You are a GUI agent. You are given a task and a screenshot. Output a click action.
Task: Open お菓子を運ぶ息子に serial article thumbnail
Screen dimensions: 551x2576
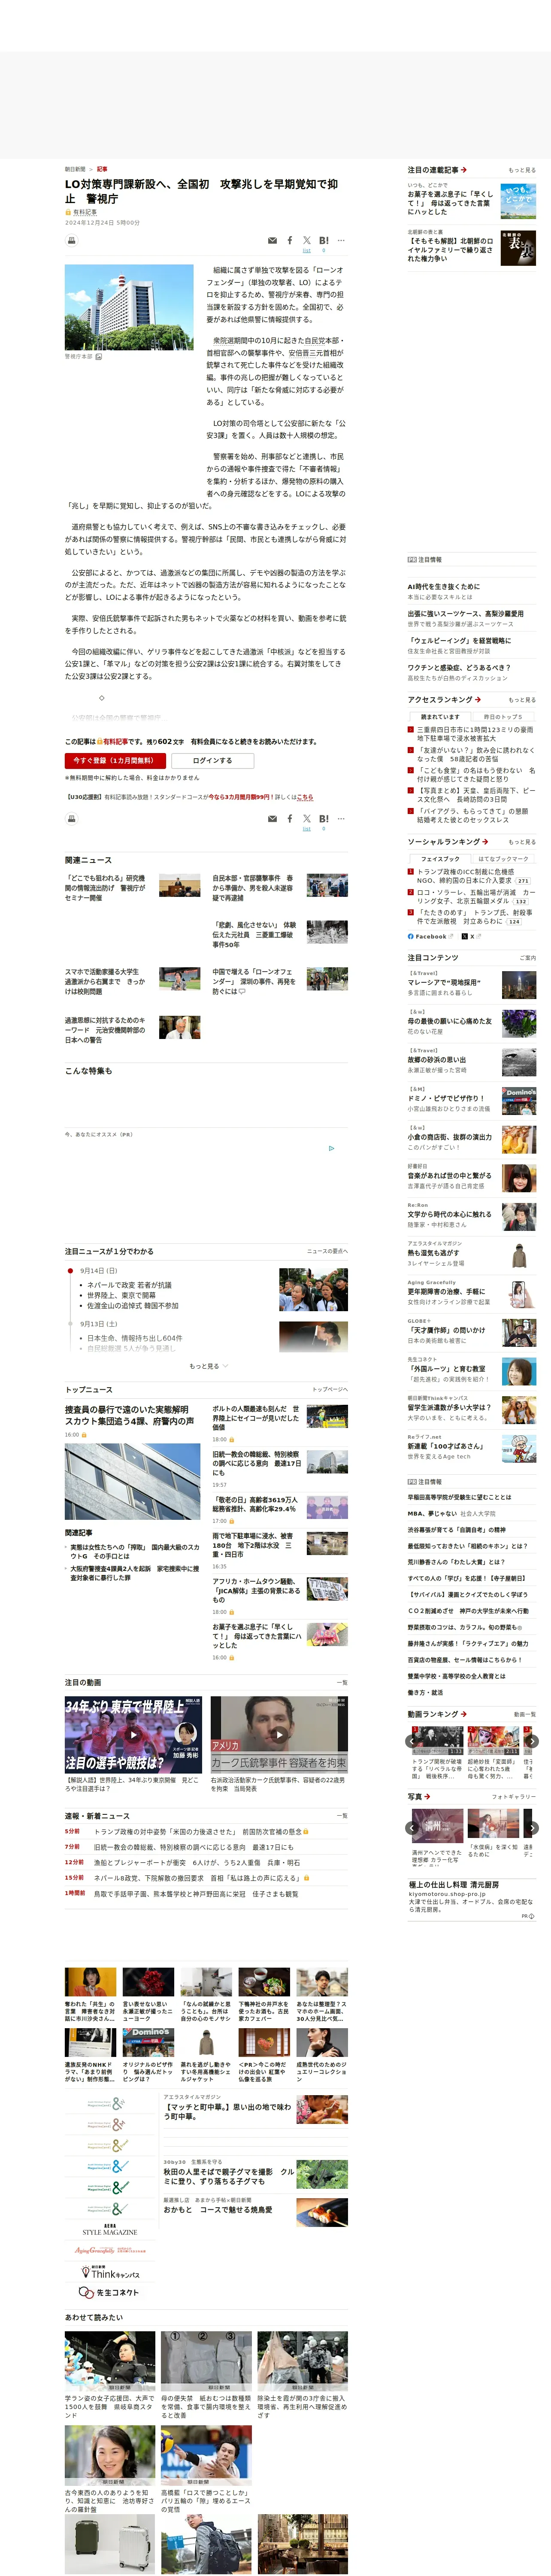click(518, 201)
